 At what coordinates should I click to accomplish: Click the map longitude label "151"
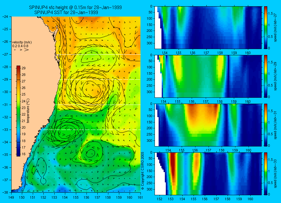[33, 197]
